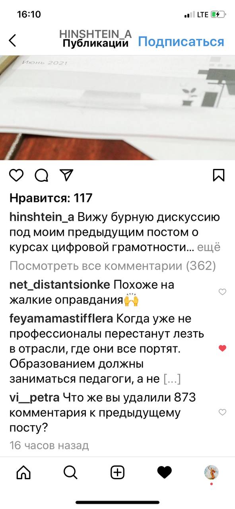Open comments with the speech bubble icon
The height and width of the screenshot is (509, 235).
[x=41, y=175]
